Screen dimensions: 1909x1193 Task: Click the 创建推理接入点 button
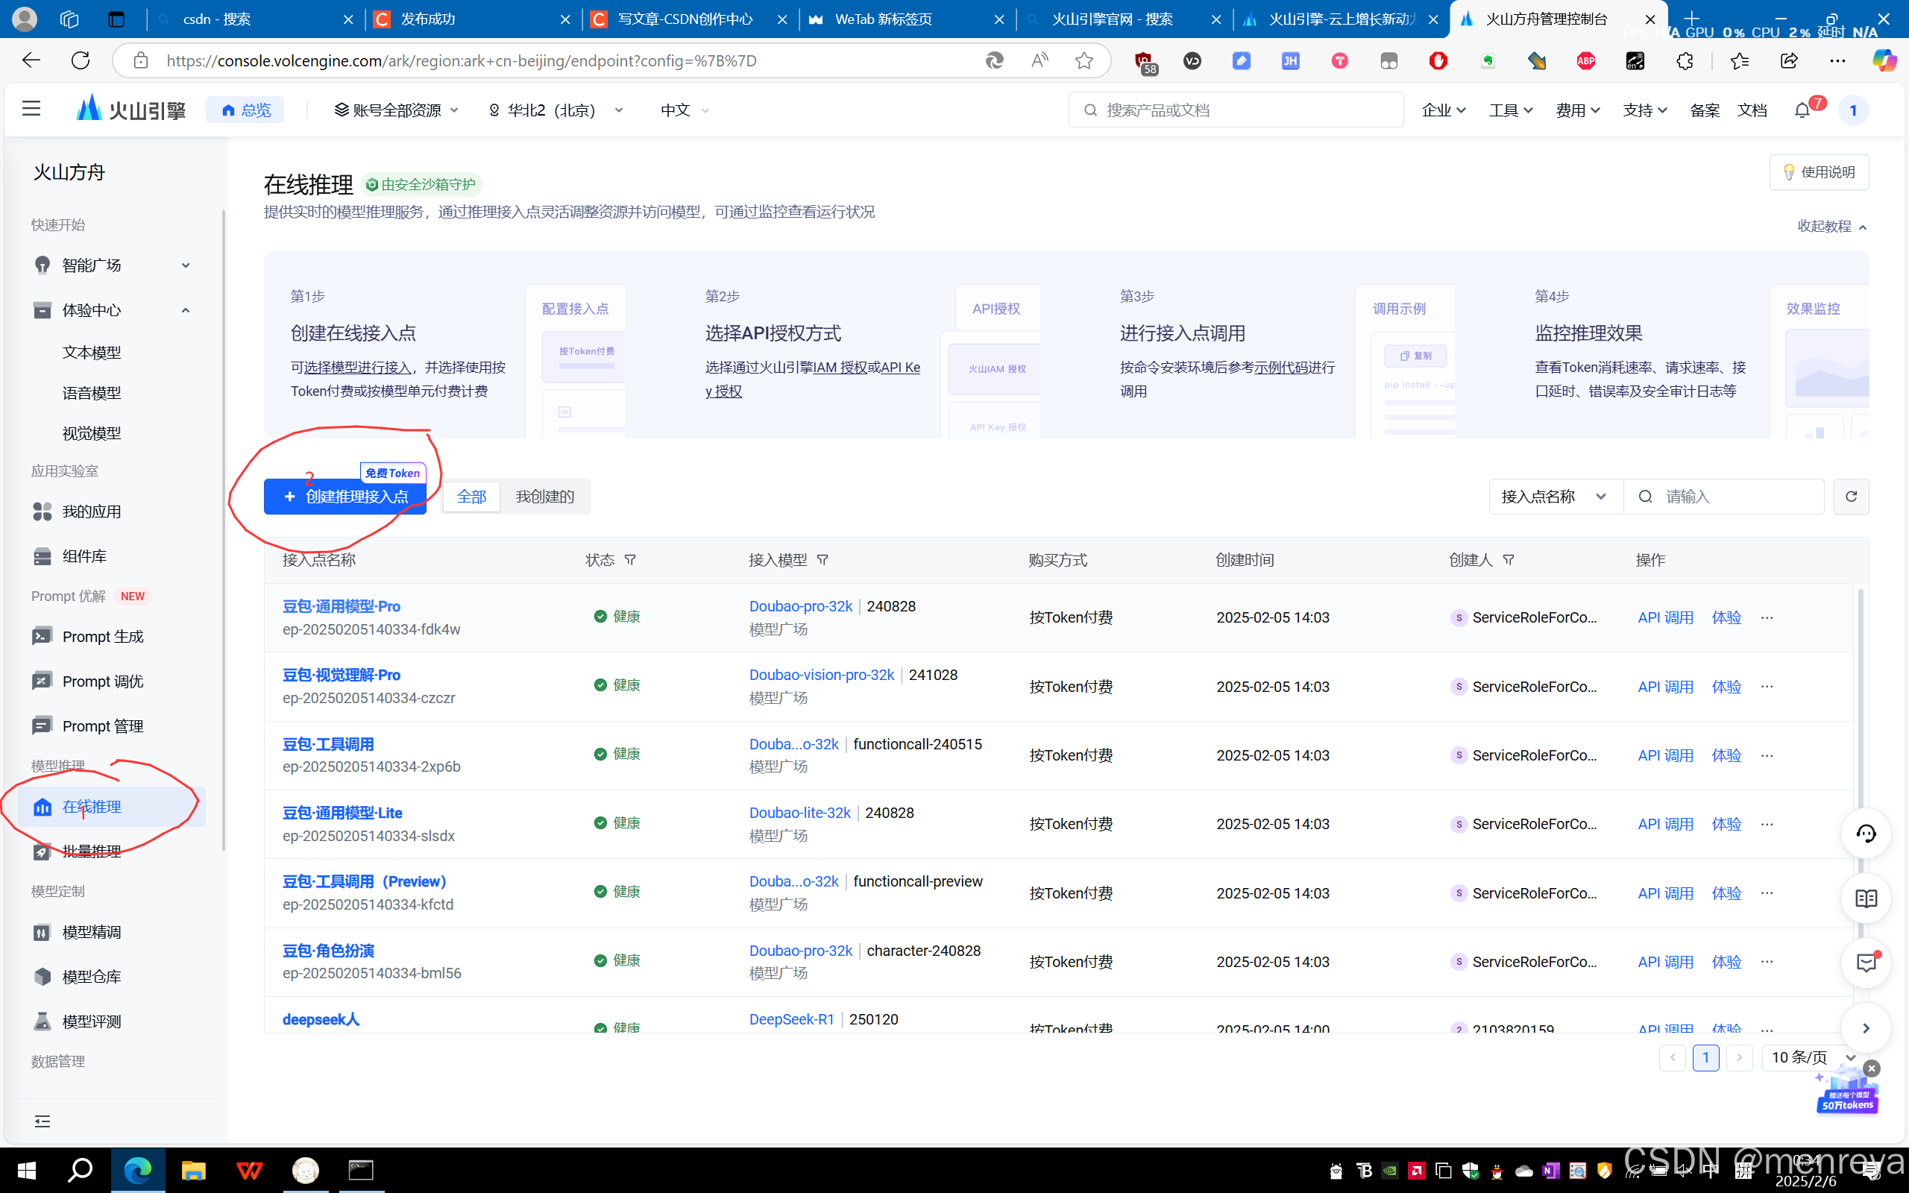tap(345, 497)
